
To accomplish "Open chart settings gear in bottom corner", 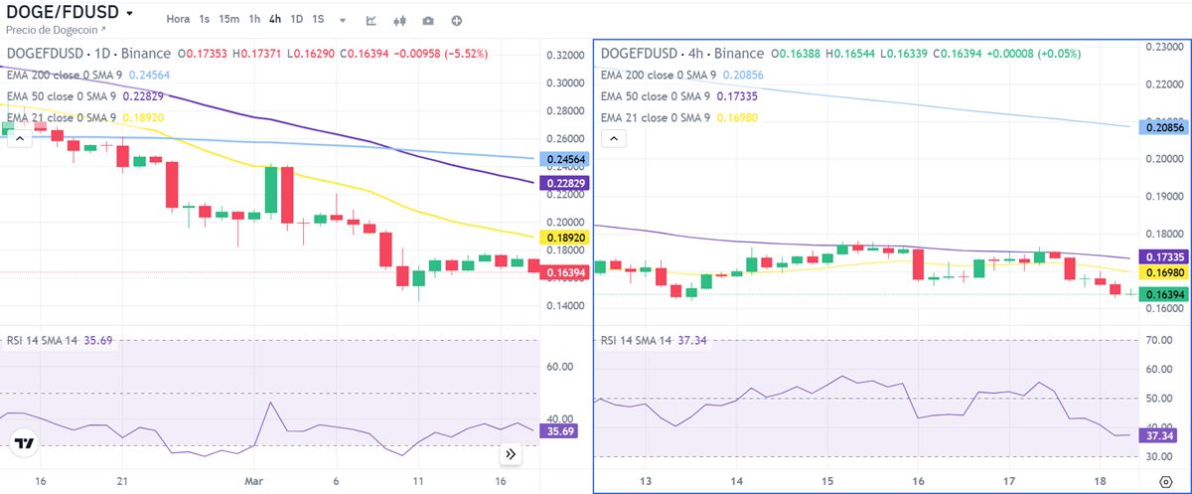I will 1166,481.
